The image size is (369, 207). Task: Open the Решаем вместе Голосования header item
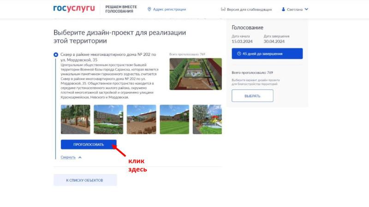point(121,9)
